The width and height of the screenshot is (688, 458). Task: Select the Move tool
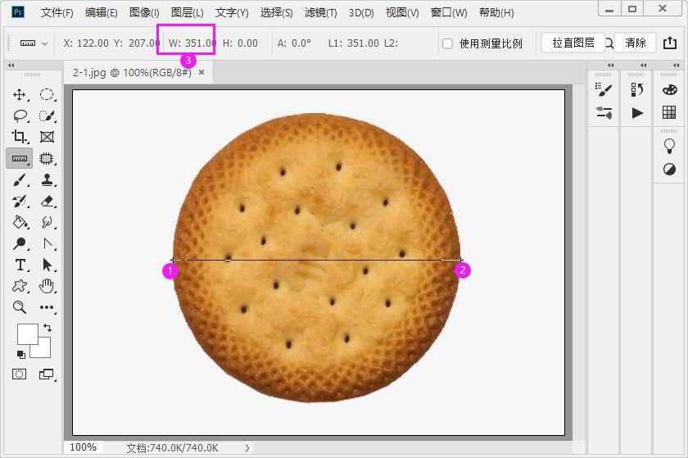20,94
